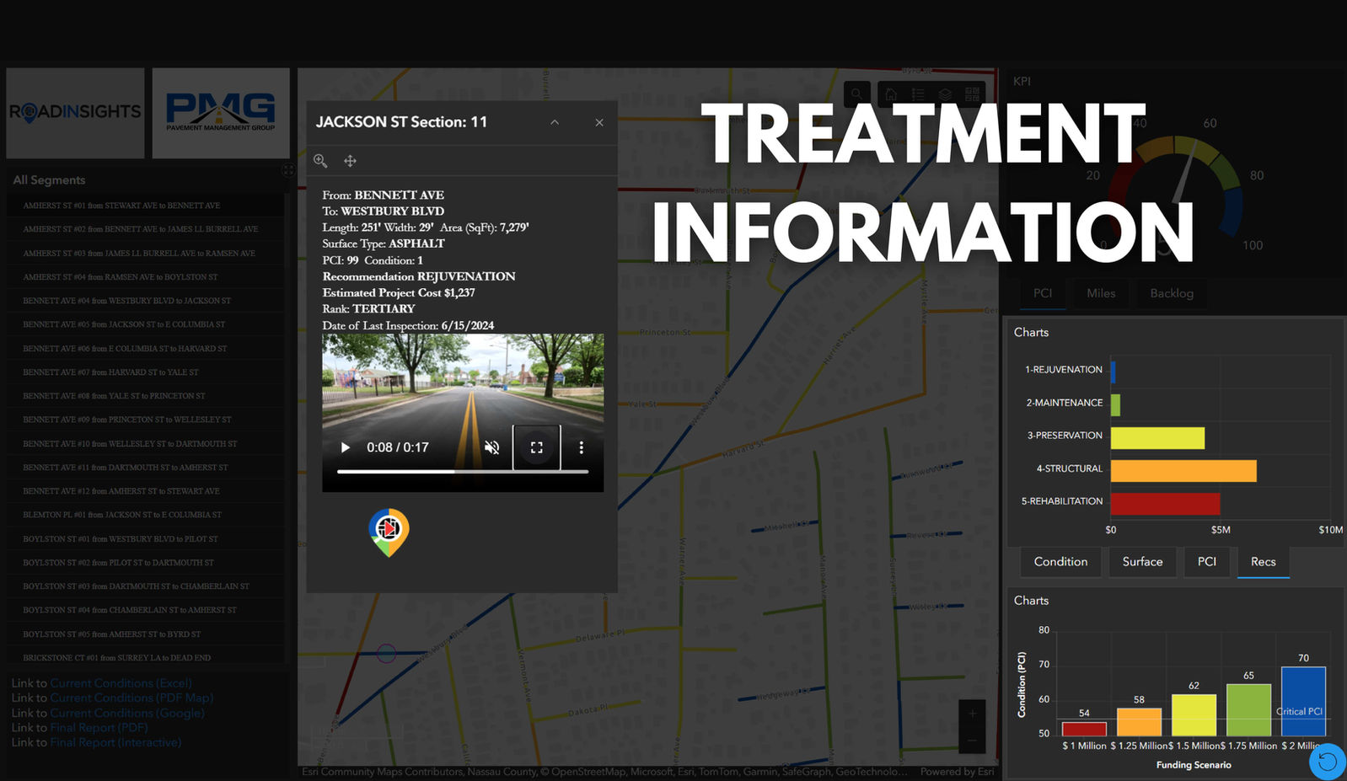Reset map to the home extent
This screenshot has width=1347, height=781.
(891, 94)
